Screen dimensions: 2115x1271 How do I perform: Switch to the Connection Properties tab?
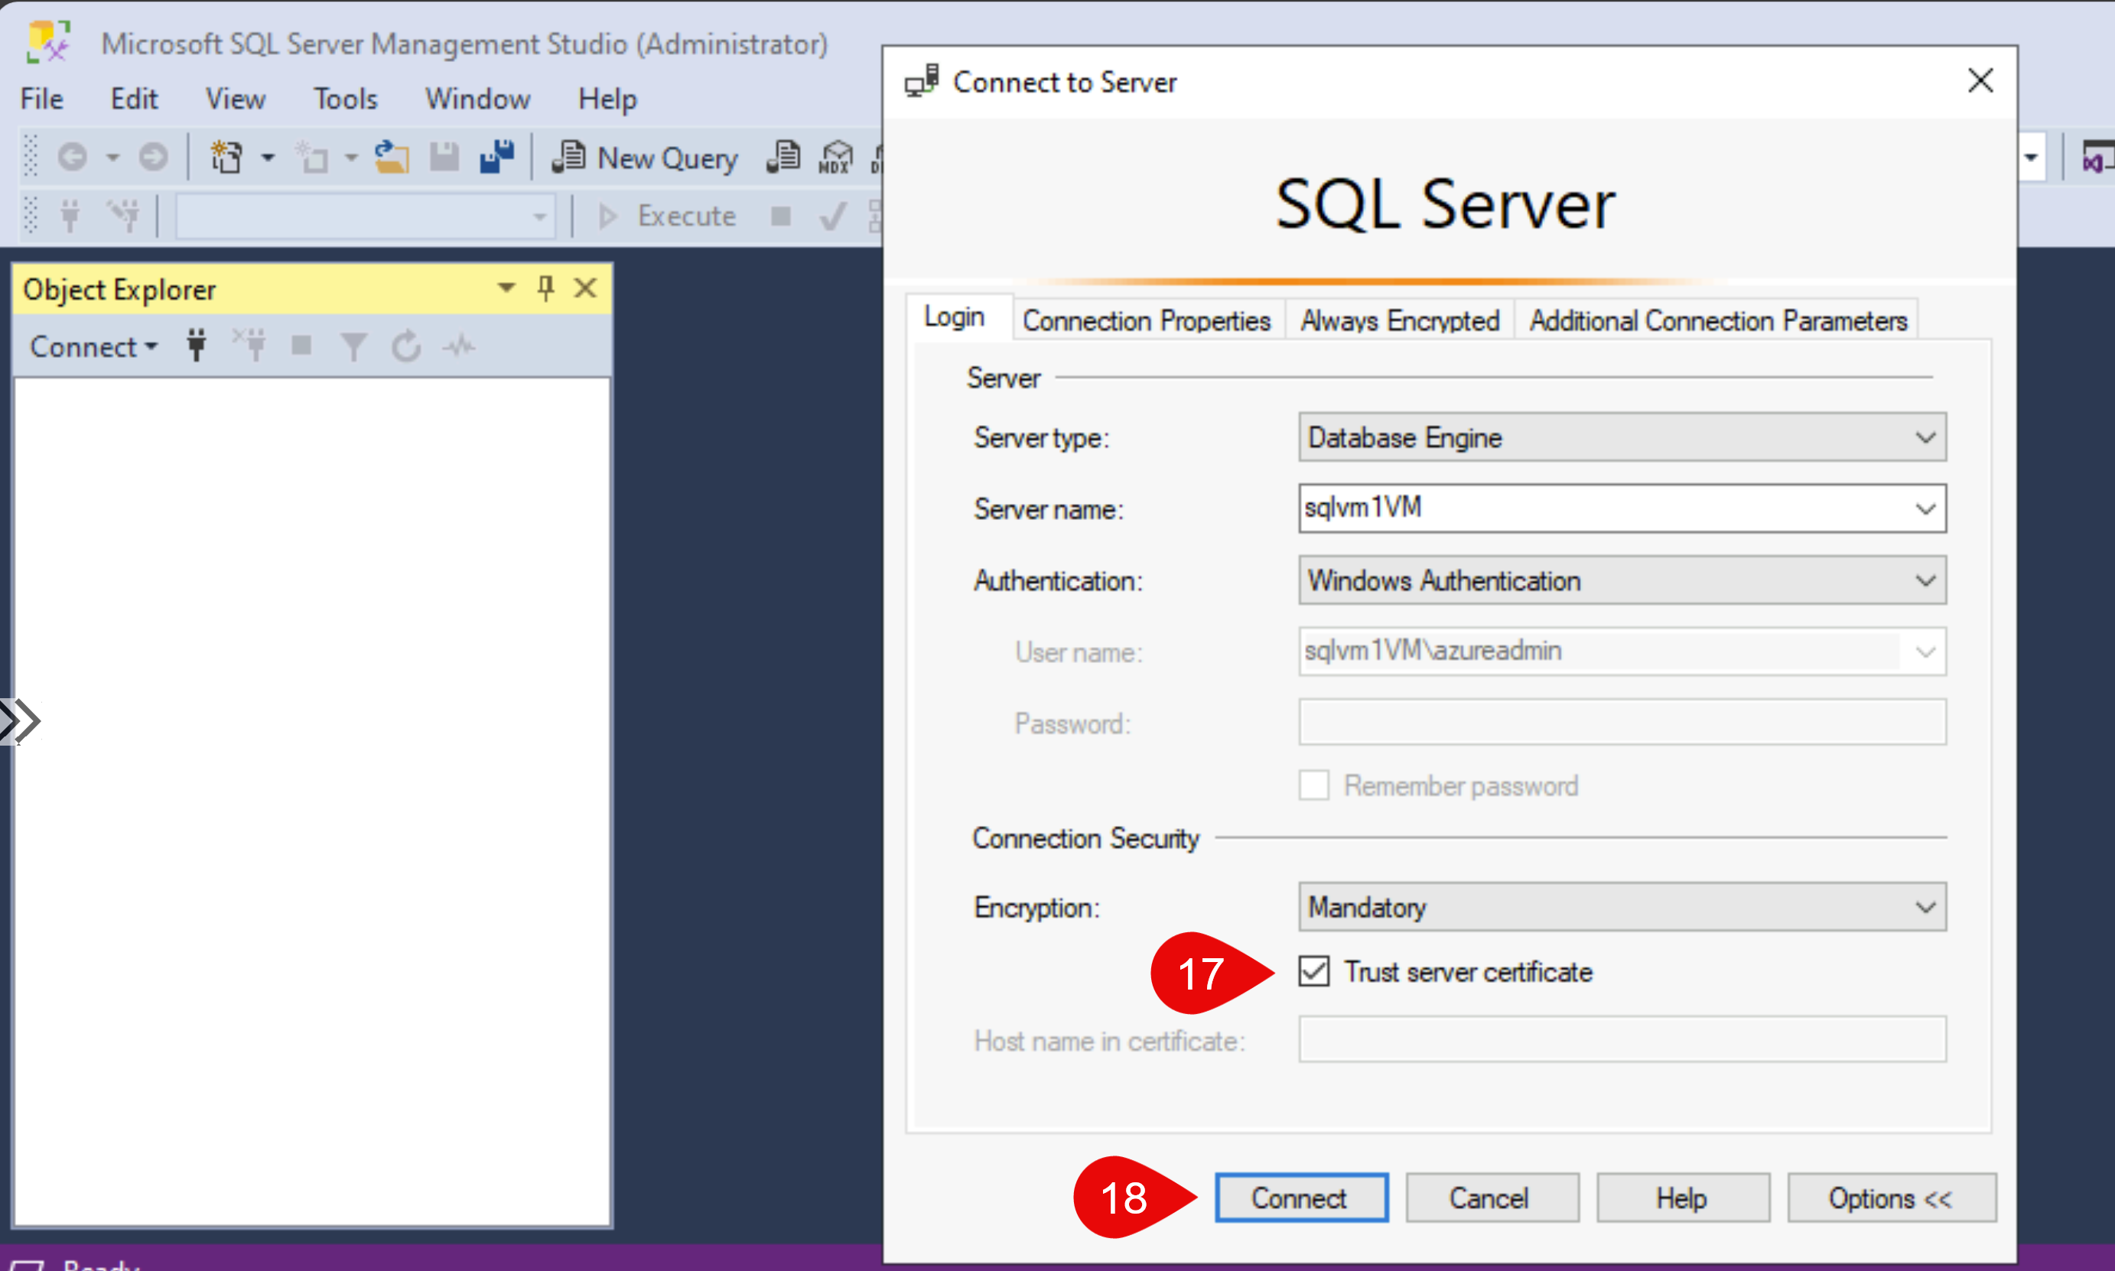1146,320
